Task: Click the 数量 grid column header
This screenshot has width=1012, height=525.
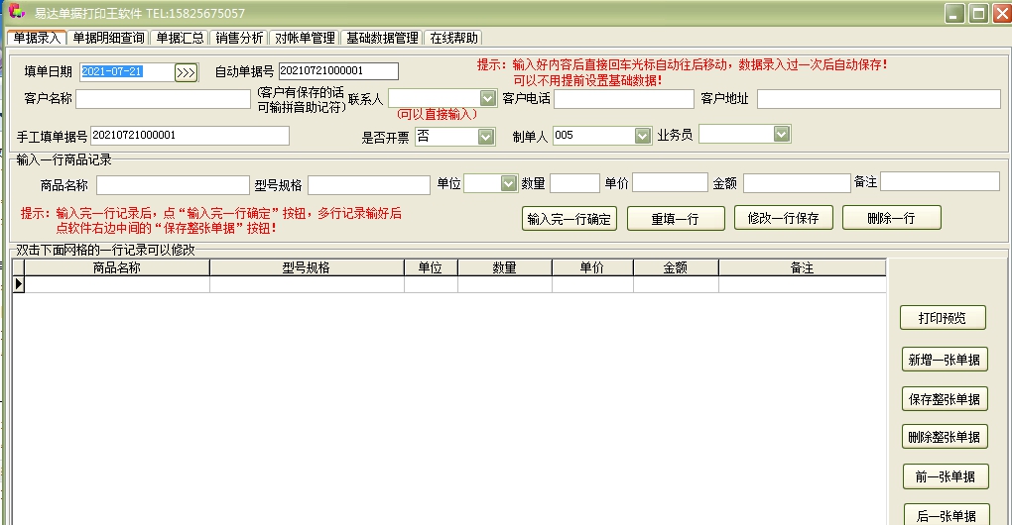Action: pos(505,268)
